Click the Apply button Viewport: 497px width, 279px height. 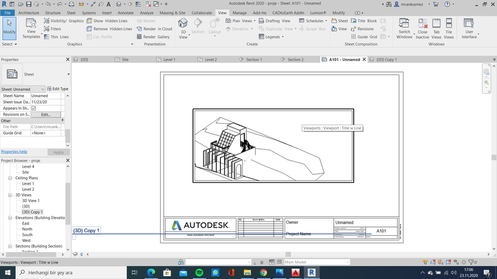coord(58,152)
